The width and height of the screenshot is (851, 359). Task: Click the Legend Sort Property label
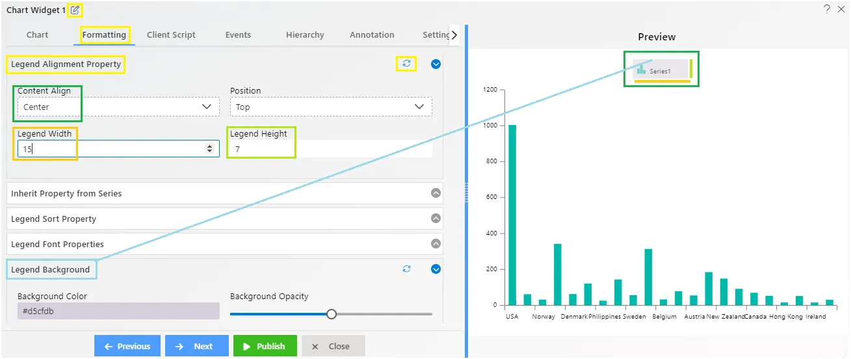coord(53,219)
